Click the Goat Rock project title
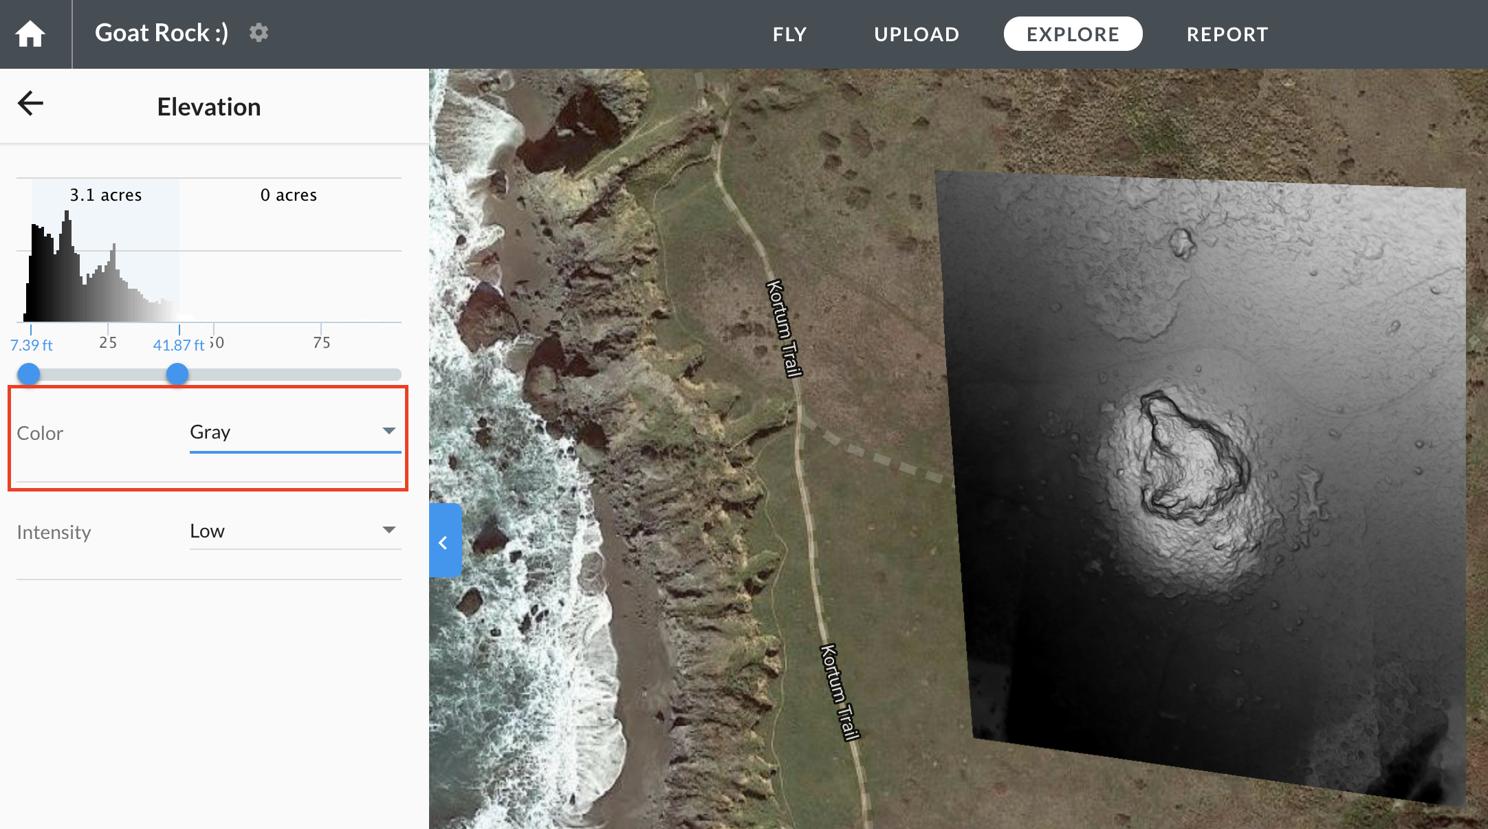 tap(162, 33)
